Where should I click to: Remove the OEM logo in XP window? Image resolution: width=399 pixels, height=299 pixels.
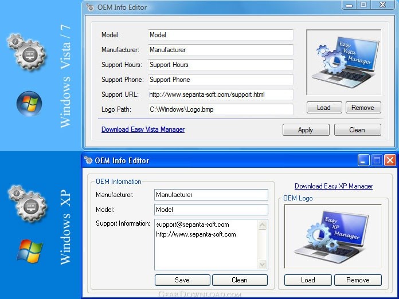coord(358,280)
